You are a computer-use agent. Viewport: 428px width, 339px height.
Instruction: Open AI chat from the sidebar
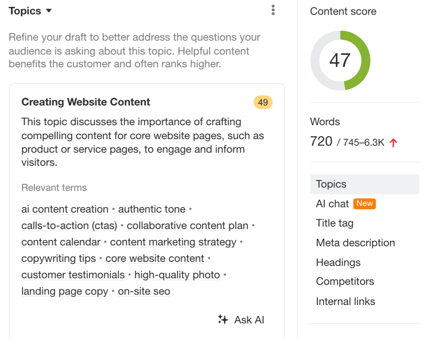click(331, 204)
